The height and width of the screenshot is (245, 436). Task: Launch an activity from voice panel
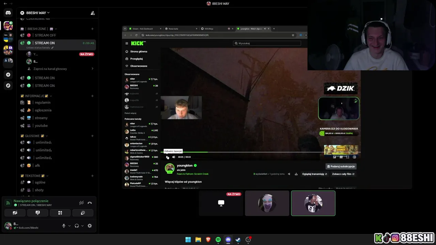[60, 213]
